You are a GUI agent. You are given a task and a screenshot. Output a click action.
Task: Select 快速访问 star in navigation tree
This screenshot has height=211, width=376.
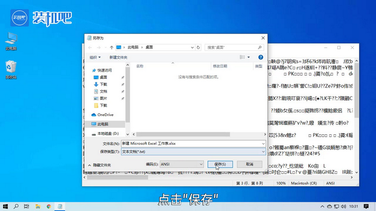(x=94, y=70)
